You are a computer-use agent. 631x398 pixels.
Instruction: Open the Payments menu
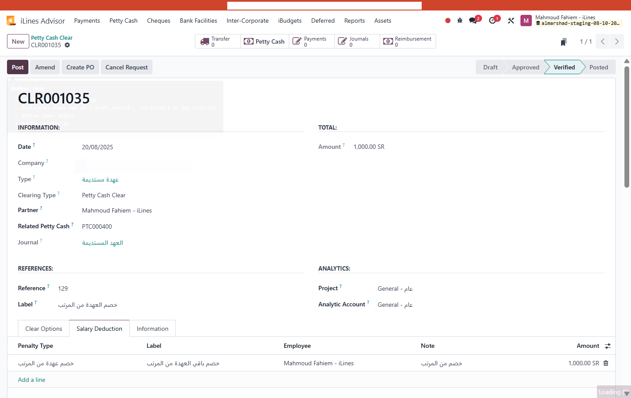(x=87, y=21)
